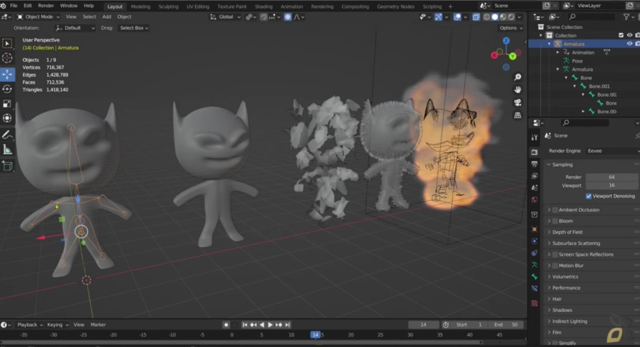Screen dimensions: 640x347
Task: Open the World properties tab icon
Action: pos(534,200)
